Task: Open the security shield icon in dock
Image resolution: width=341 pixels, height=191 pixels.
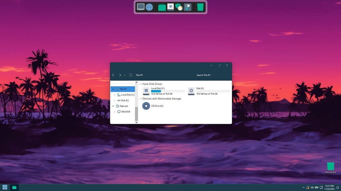Action: click(179, 7)
